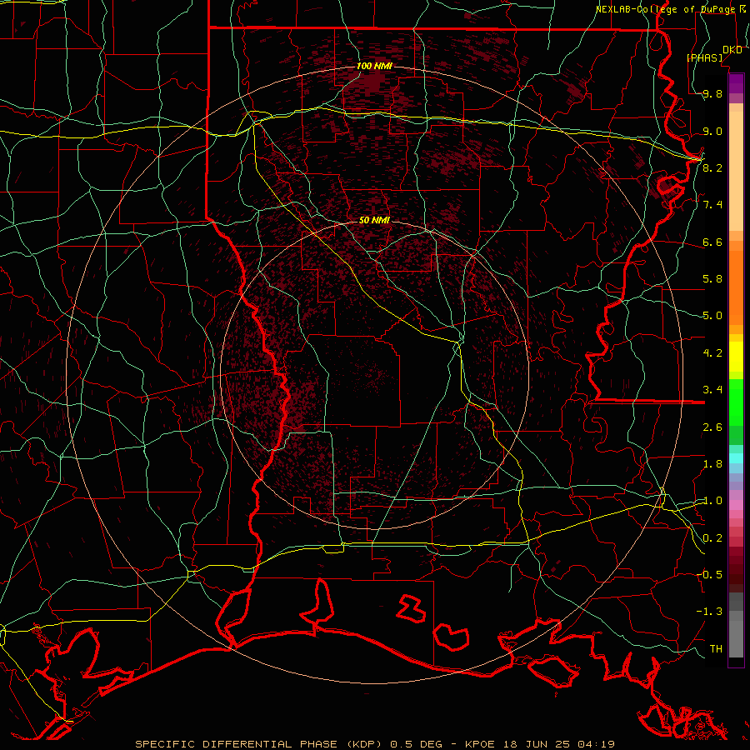Select the 9.0 value on the color scale
750x750 pixels.
[x=712, y=131]
